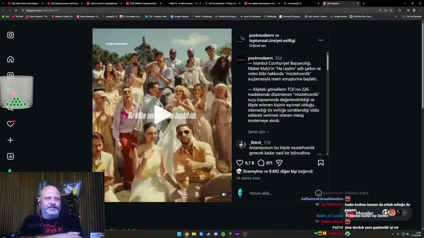This screenshot has height=238, width=424.
Task: Open File Explorer from the taskbar
Action: pos(194,234)
